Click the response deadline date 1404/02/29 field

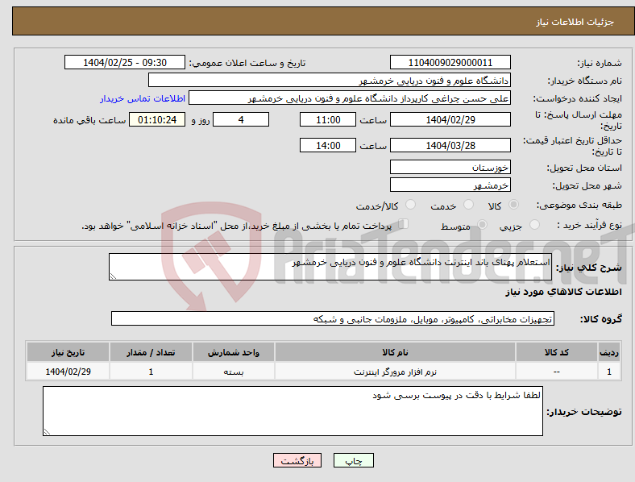pos(450,120)
